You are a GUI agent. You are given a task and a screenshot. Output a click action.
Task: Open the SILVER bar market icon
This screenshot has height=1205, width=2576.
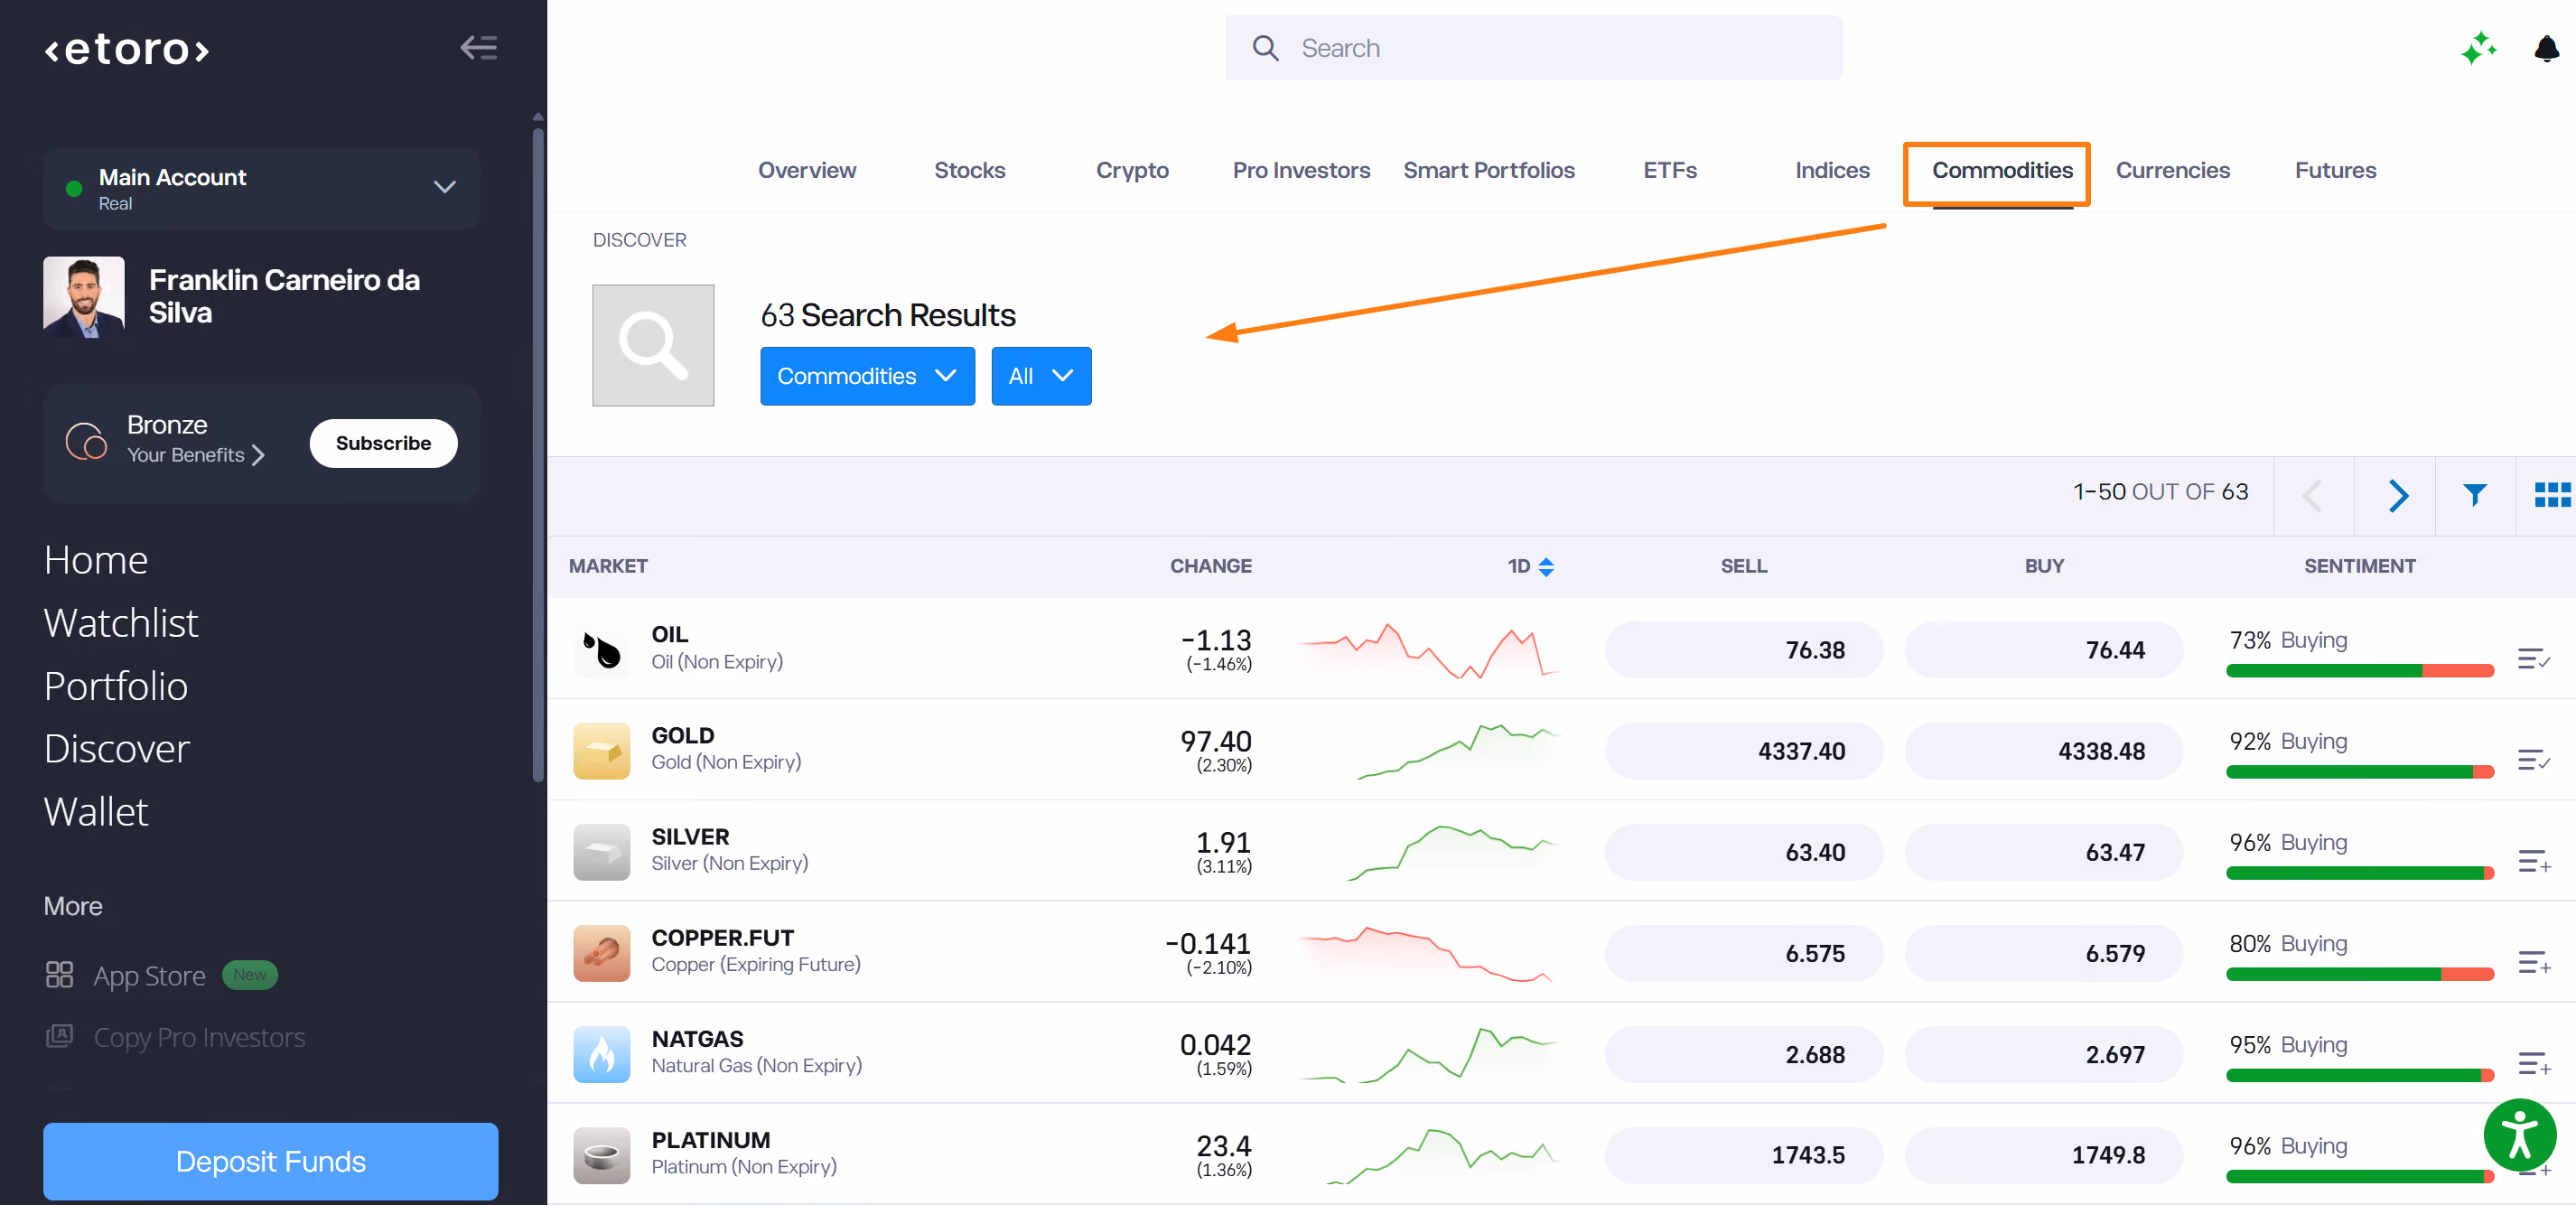(x=602, y=852)
